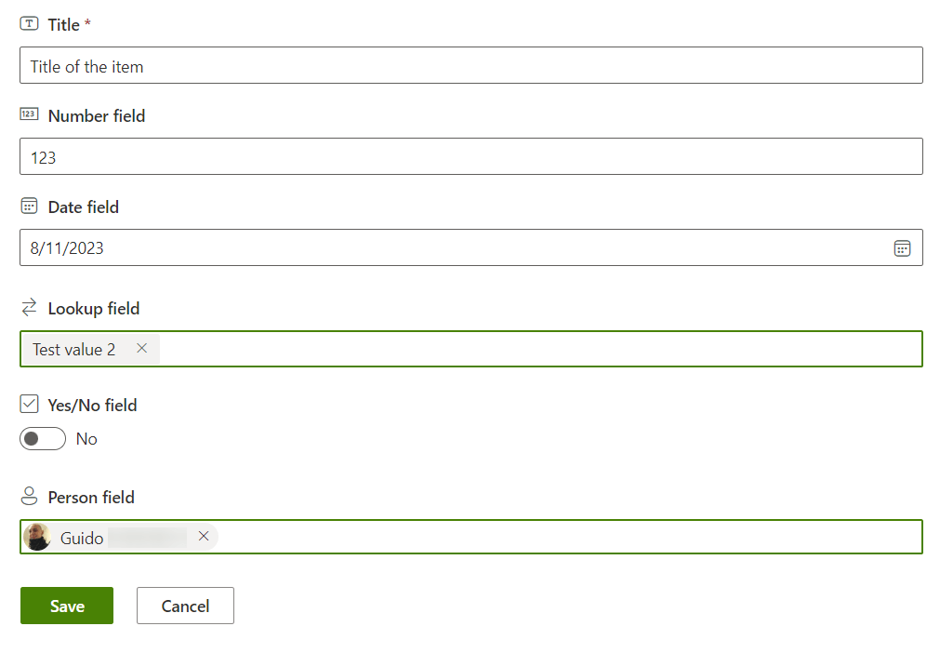Click inside the Lookup field box
Viewport: 940px width, 653px height.
539,350
